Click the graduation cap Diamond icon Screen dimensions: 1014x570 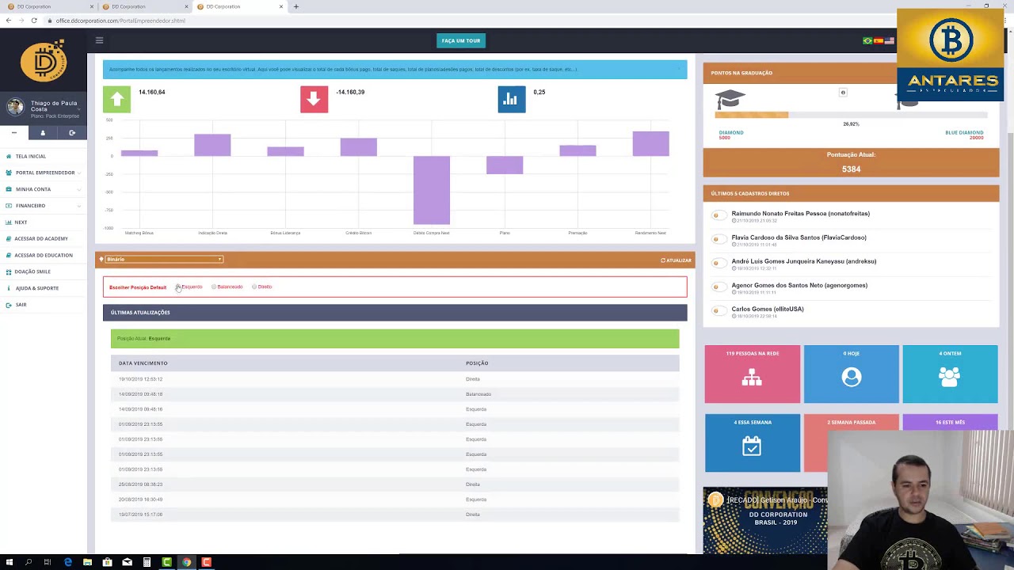click(730, 99)
